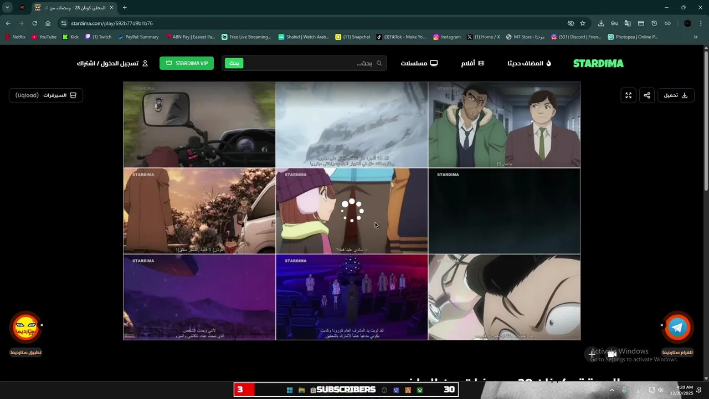Viewport: 709px width, 399px height.
Task: Click the STARDIMA logo
Action: 598,63
